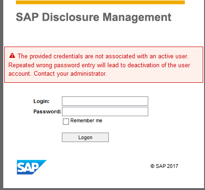Screen dimensions: 205x190
Task: Focus the Login input field
Action: click(105, 101)
